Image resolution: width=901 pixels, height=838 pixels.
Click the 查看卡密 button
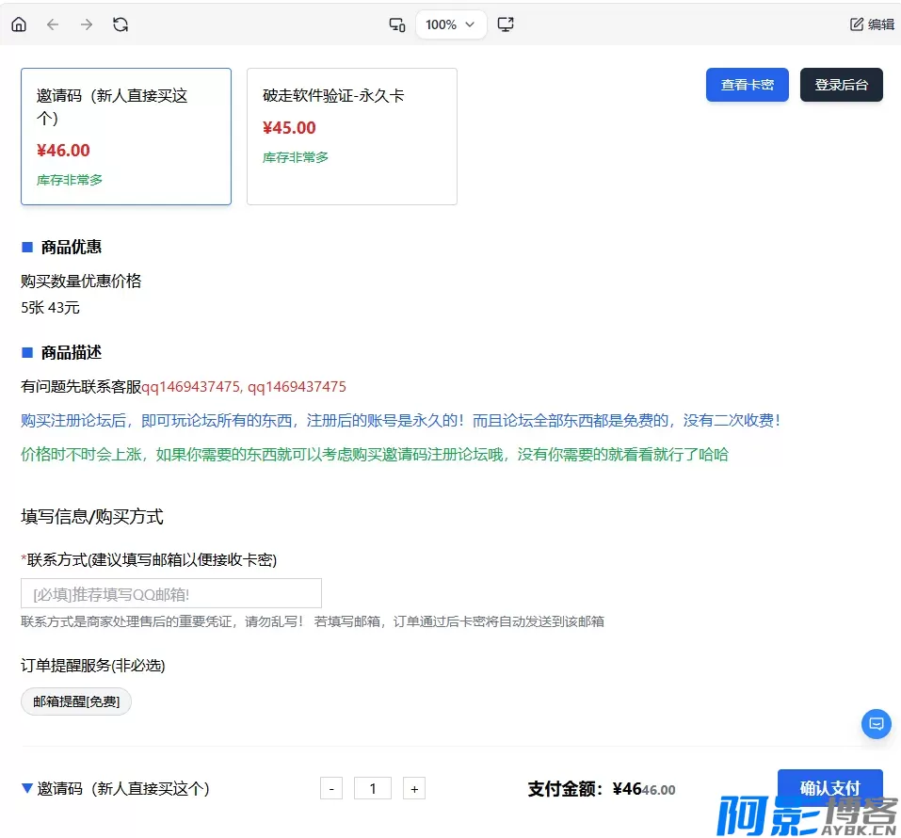(x=747, y=85)
